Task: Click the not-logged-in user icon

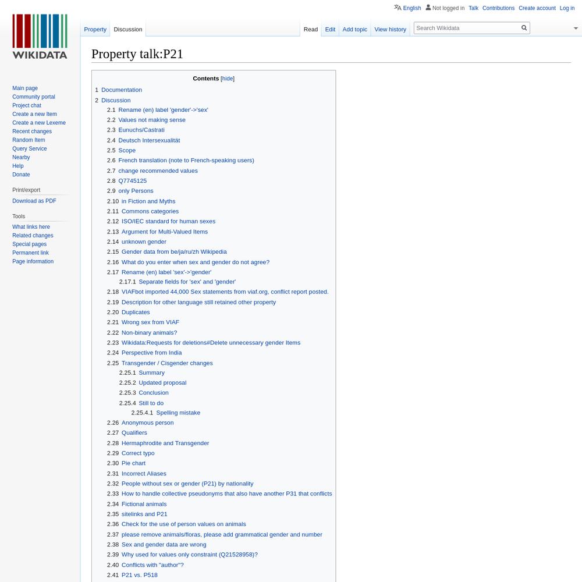Action: (x=428, y=8)
